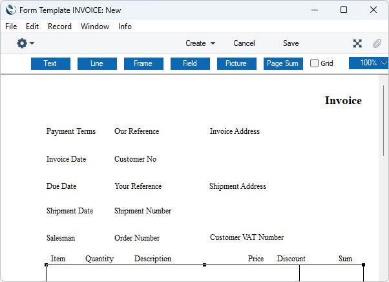Select the Item column header
This screenshot has height=282, width=389.
click(x=58, y=259)
